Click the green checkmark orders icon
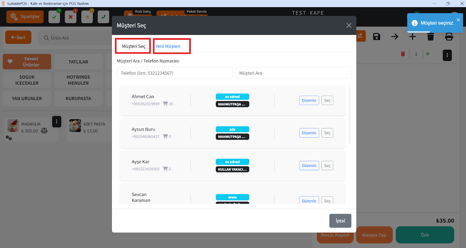Viewport: 466px width, 248px height. (x=54, y=17)
